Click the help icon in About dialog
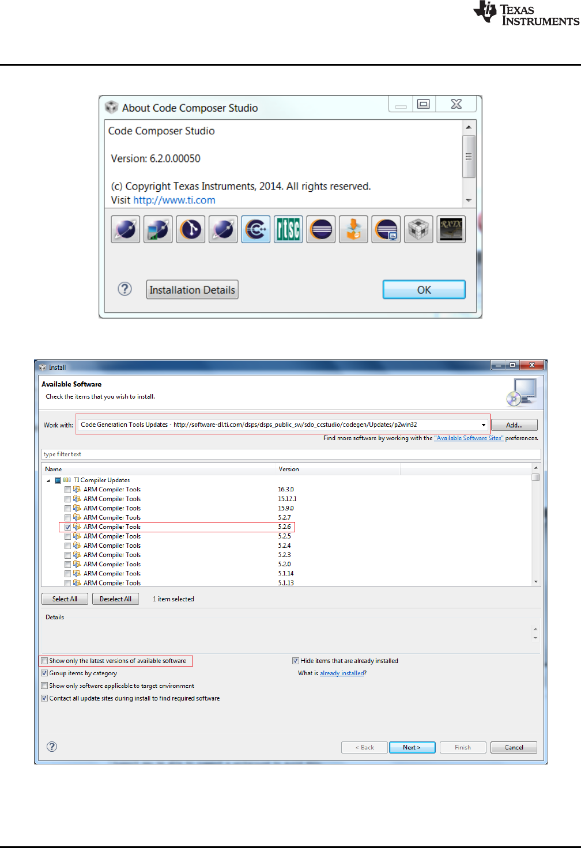581x848 pixels. click(x=124, y=289)
